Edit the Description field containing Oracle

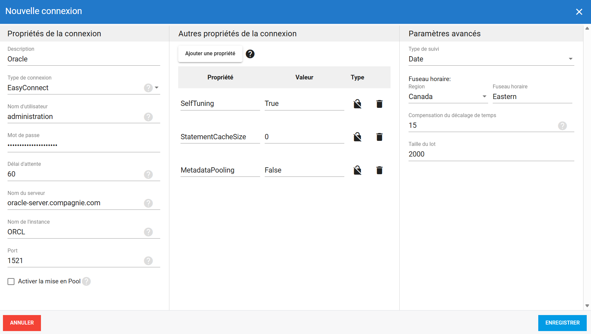tap(84, 59)
